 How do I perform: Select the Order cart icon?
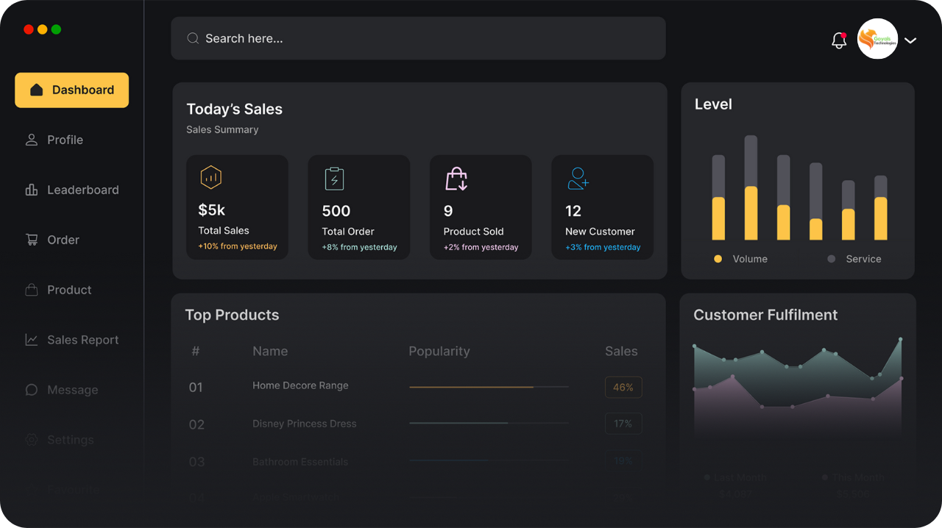coord(31,239)
